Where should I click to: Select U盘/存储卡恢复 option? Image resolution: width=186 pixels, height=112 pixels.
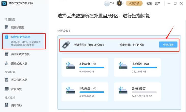click(x=24, y=41)
